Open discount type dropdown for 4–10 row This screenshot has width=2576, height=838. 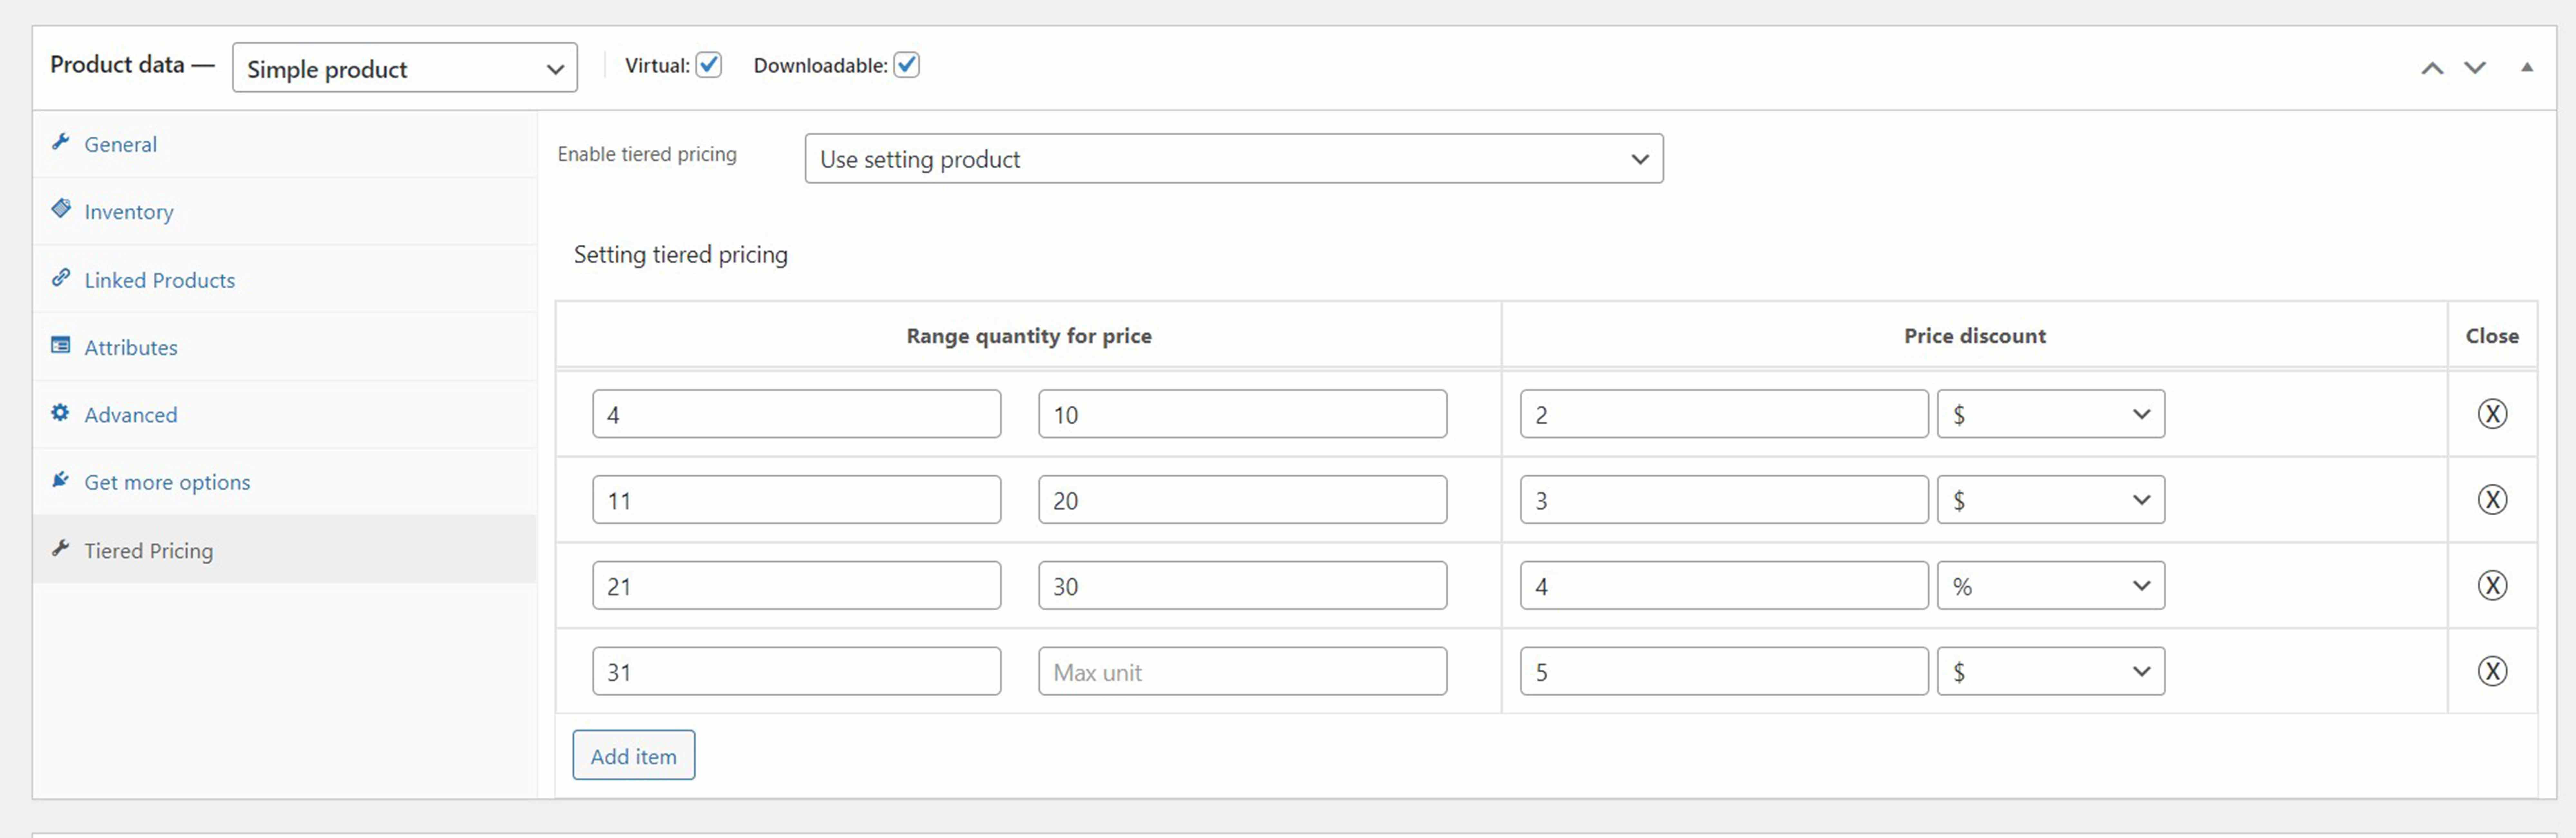[x=2051, y=414]
